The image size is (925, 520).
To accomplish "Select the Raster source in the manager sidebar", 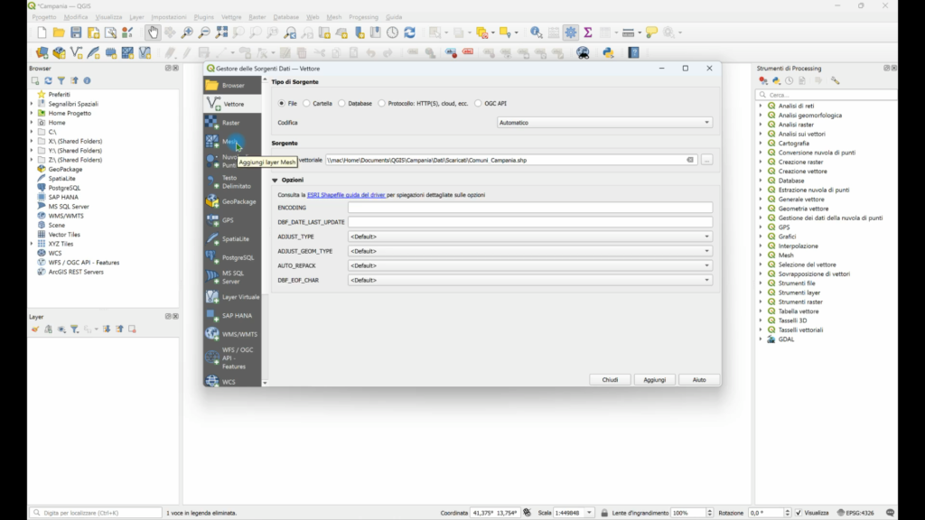I will [x=232, y=123].
